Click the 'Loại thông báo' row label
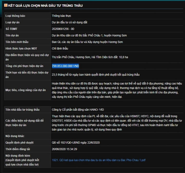The image size is (185, 173). point(15,16)
